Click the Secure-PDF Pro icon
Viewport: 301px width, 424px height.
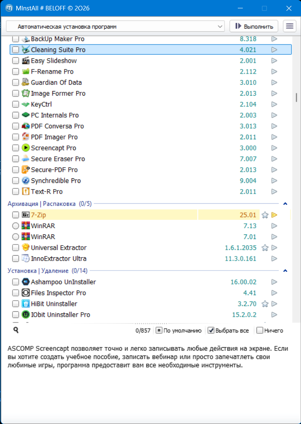[25, 170]
